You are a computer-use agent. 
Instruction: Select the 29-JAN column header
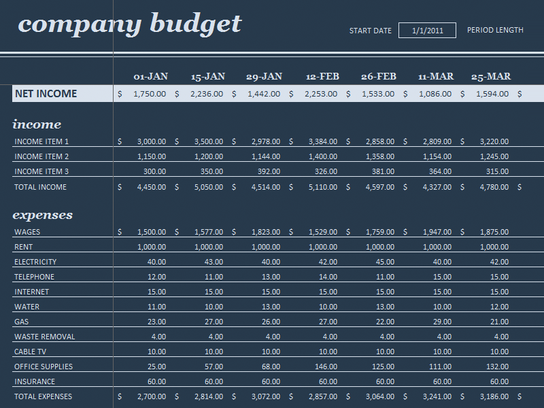pos(264,76)
